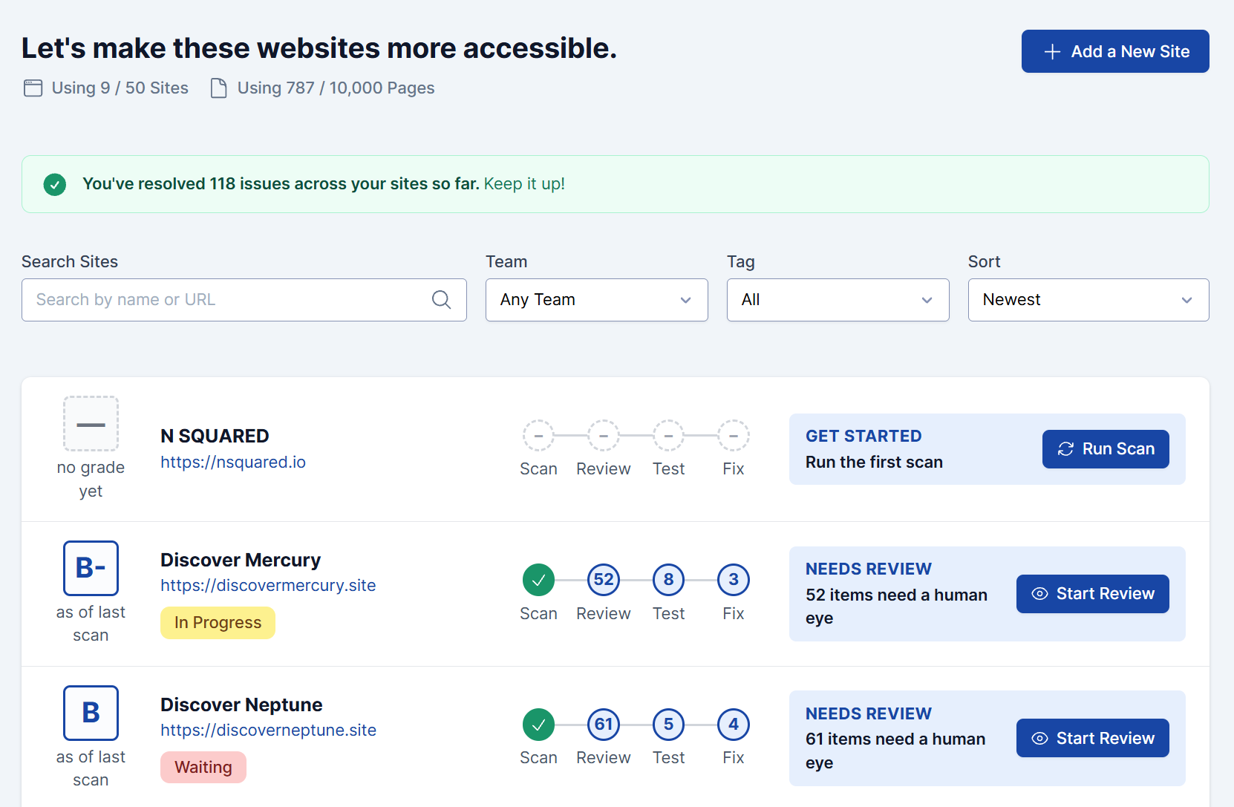Click the Test step showing 8

pos(669,580)
